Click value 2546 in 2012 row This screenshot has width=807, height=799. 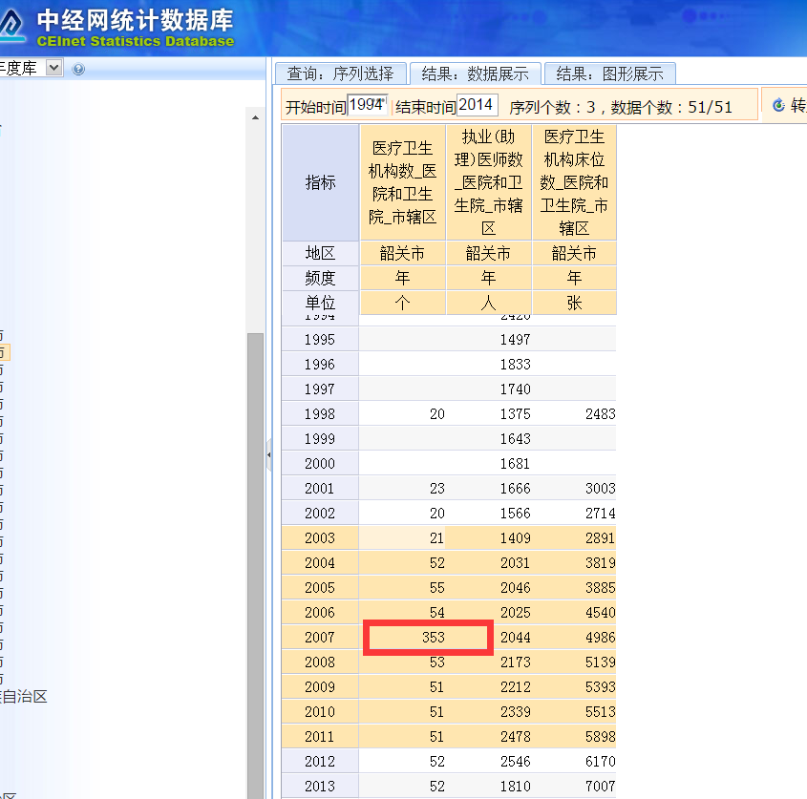[x=515, y=762]
